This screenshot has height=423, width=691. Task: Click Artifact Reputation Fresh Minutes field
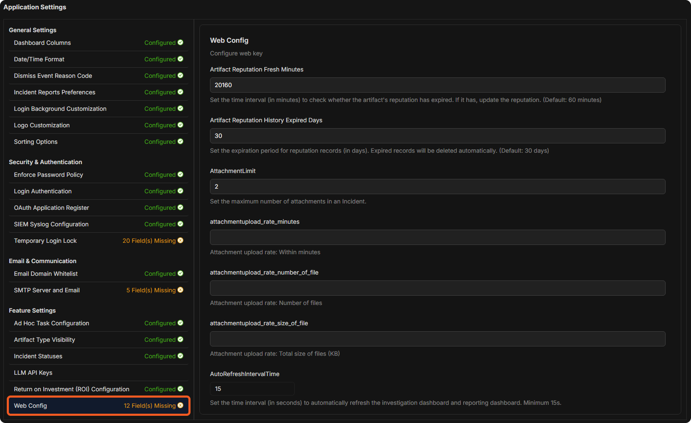click(x=438, y=85)
